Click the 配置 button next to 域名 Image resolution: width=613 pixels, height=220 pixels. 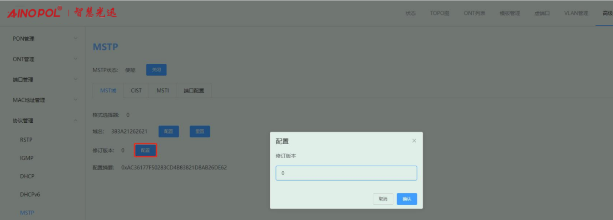tap(168, 132)
